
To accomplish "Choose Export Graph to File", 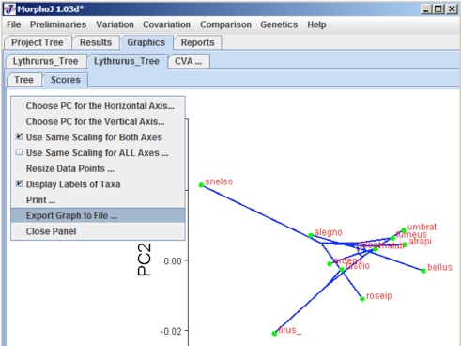I will tap(98, 215).
